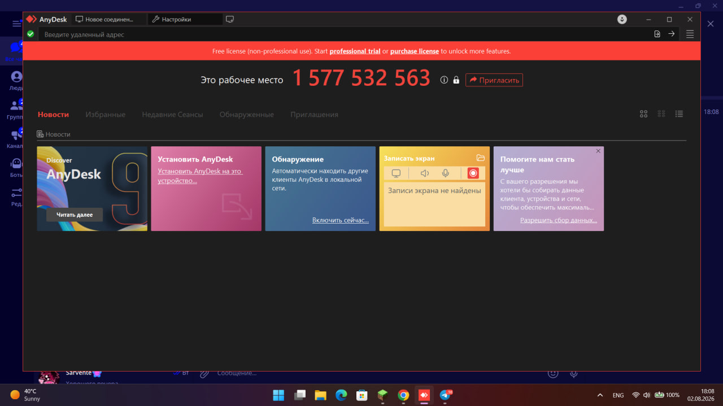Toggle the monitor option in screen recording card

click(396, 173)
